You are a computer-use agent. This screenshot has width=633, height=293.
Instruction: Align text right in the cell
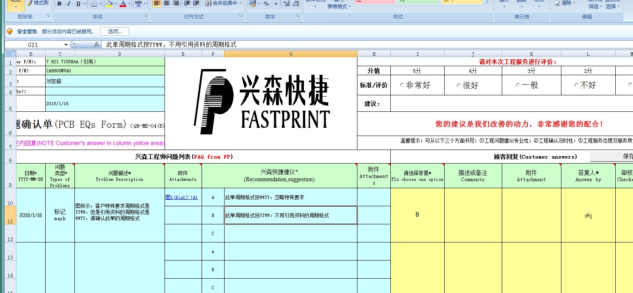(176, 3)
